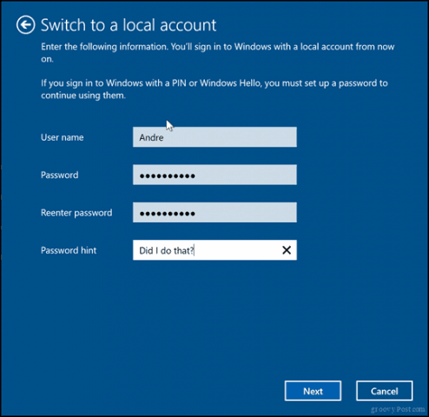Click the 'User name' label

(63, 137)
